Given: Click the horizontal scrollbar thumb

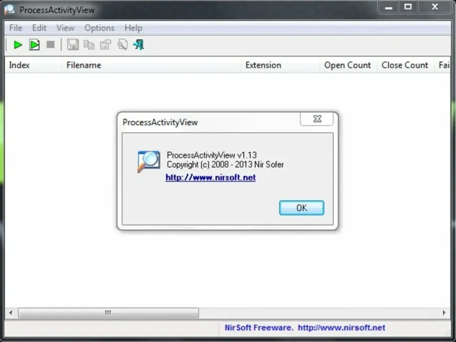Looking at the screenshot, I should 108,313.
